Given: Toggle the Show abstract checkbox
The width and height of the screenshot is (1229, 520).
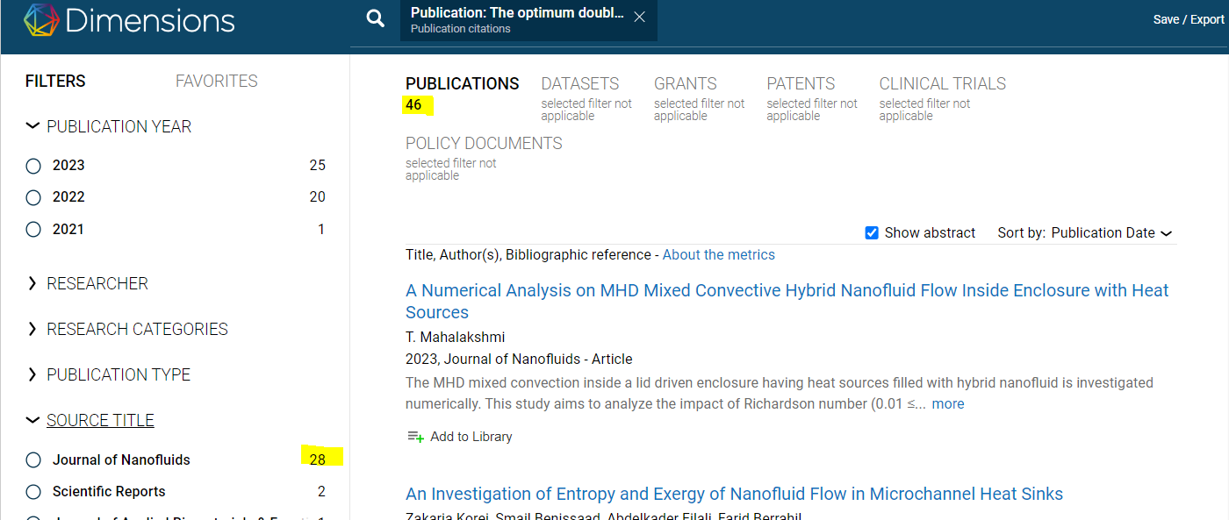Looking at the screenshot, I should [x=872, y=233].
